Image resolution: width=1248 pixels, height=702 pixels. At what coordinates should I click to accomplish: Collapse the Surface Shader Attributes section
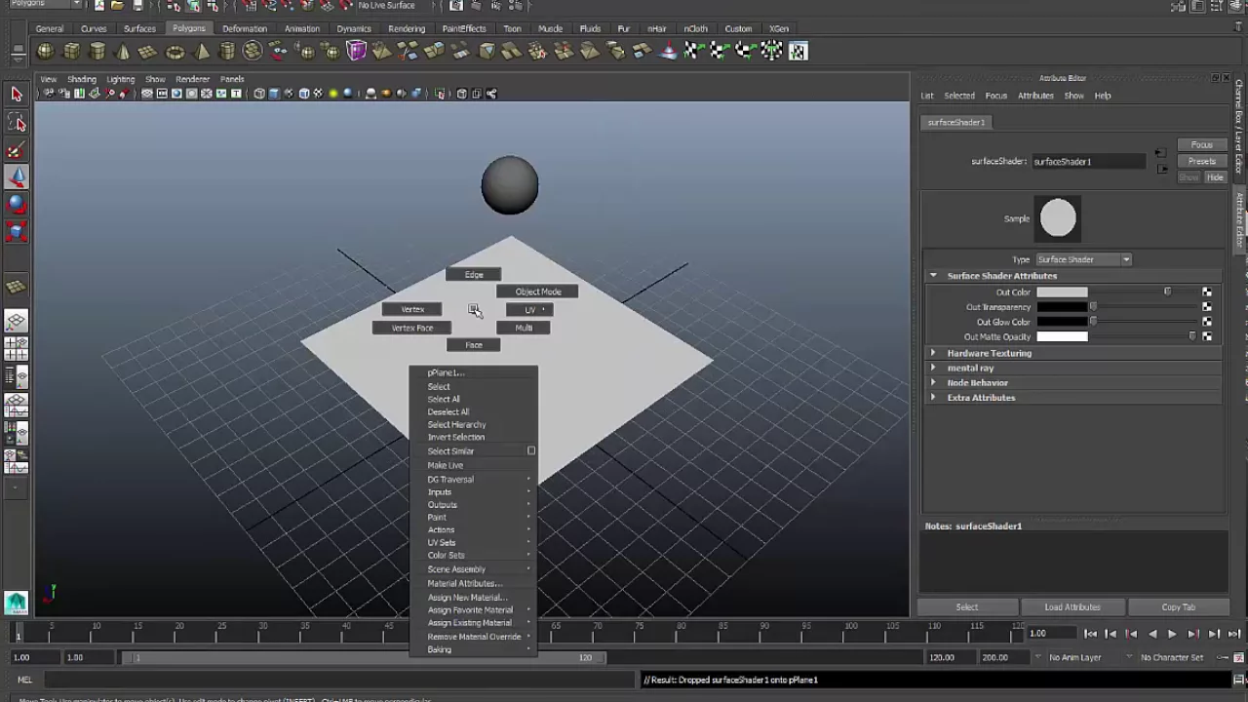[933, 276]
